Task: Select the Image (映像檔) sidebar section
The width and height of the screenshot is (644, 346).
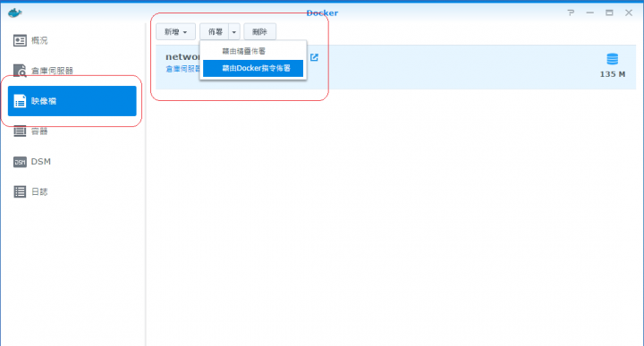Action: pyautogui.click(x=72, y=101)
